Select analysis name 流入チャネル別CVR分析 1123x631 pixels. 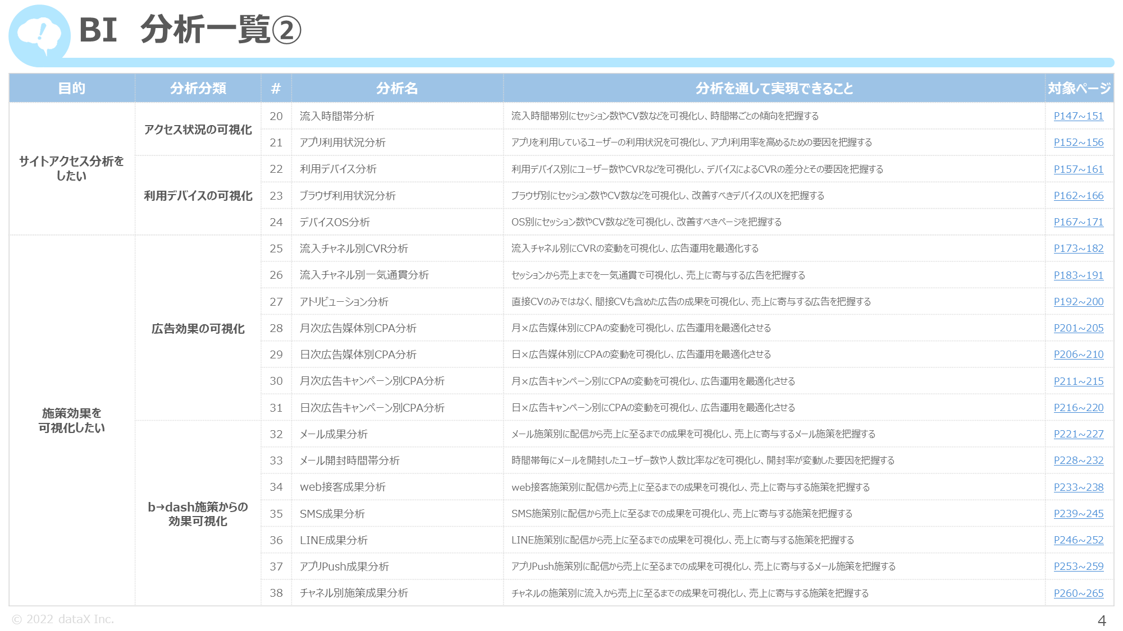[354, 248]
